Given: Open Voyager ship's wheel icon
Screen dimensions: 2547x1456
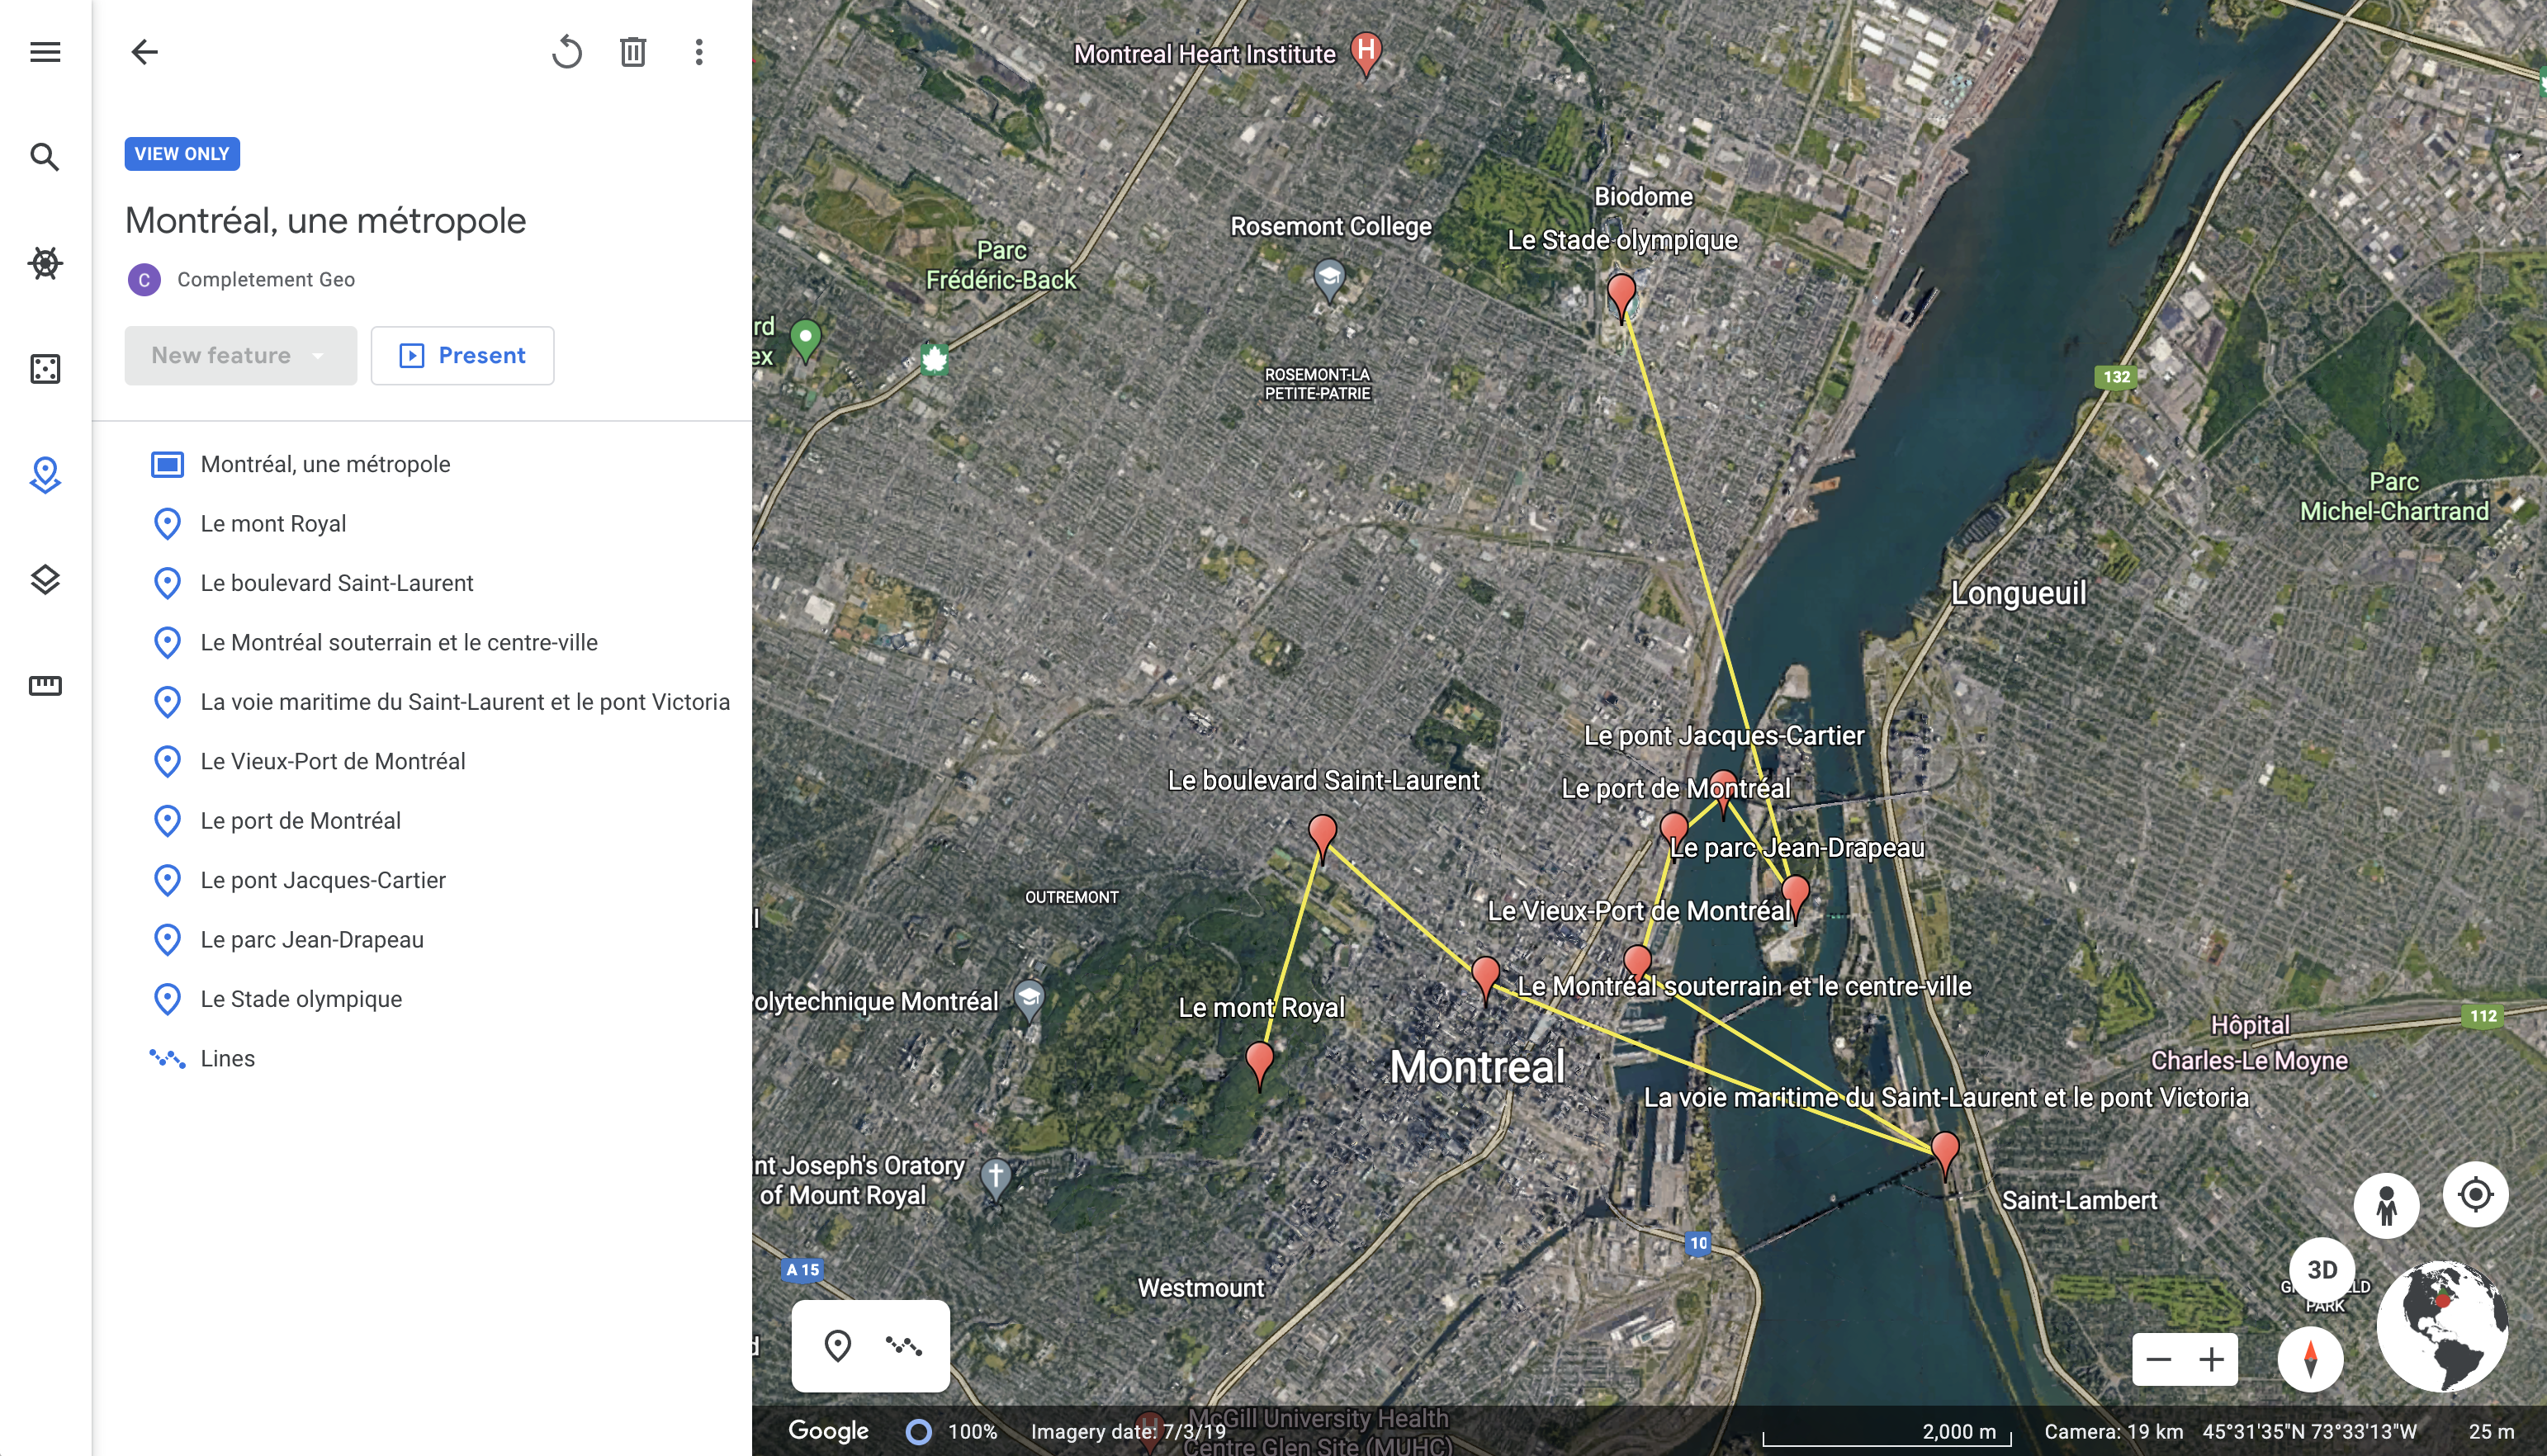Looking at the screenshot, I should [x=45, y=263].
